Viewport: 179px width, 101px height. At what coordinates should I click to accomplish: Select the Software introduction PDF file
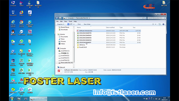(109, 31)
